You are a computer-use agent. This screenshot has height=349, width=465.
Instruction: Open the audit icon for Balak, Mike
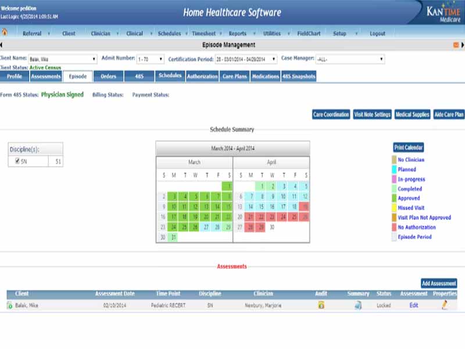321,305
